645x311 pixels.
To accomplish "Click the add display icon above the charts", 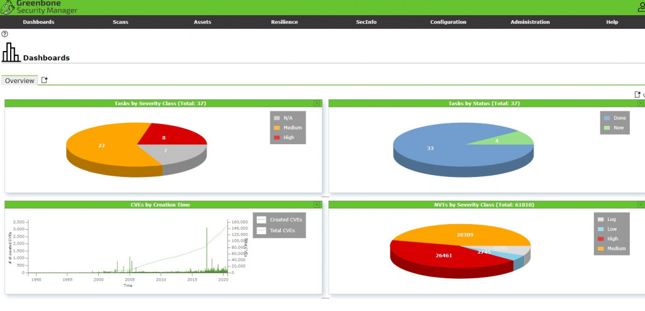I will (637, 94).
